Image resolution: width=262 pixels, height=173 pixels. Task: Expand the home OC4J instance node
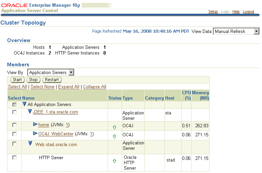tap(35, 124)
